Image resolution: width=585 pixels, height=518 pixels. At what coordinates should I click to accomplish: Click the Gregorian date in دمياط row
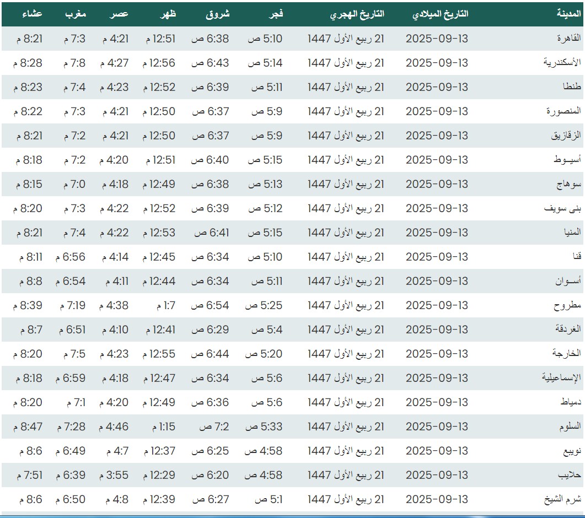pos(437,402)
